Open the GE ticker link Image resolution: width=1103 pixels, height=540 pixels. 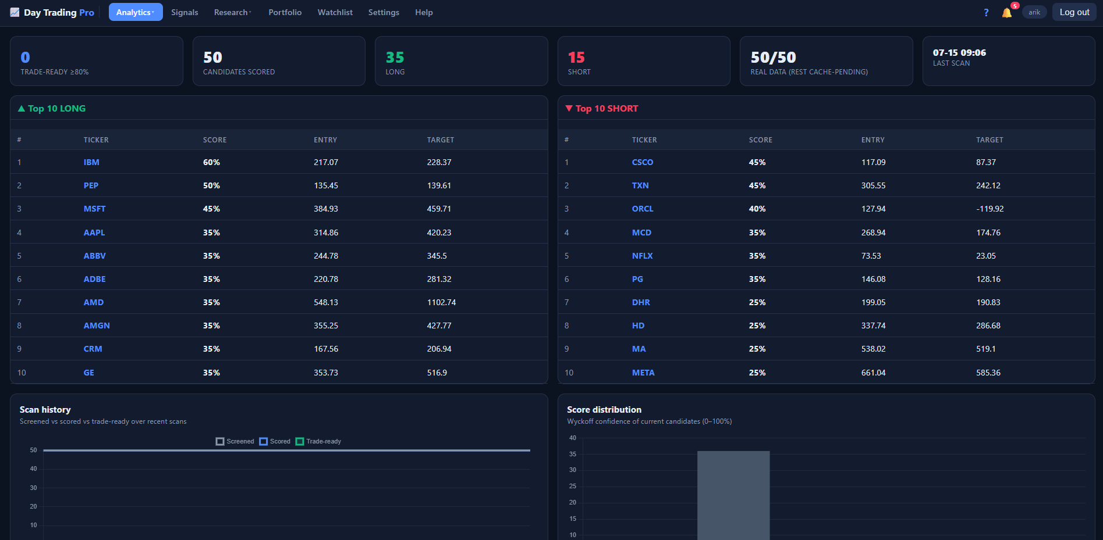pyautogui.click(x=88, y=373)
